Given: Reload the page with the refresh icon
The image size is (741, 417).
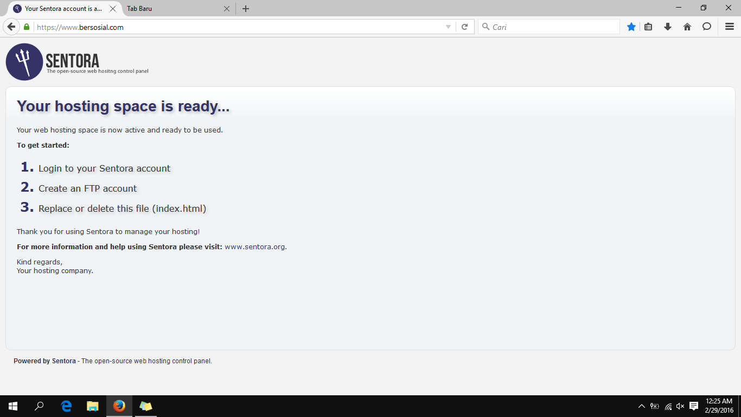Looking at the screenshot, I should tap(464, 27).
